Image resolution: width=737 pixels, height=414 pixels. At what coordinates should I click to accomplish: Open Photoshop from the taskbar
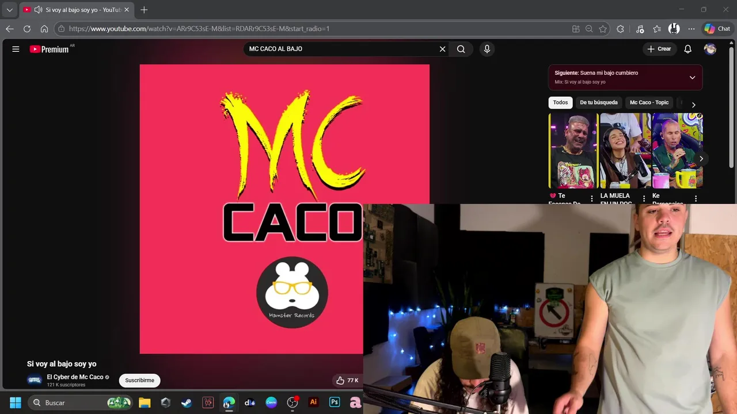tap(335, 402)
